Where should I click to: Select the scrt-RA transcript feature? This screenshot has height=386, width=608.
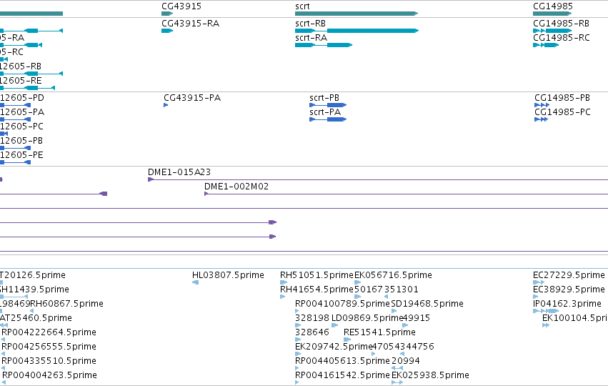pos(324,45)
